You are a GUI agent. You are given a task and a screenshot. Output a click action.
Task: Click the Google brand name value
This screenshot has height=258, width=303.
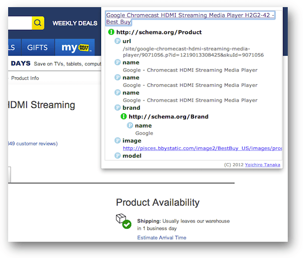(144, 133)
